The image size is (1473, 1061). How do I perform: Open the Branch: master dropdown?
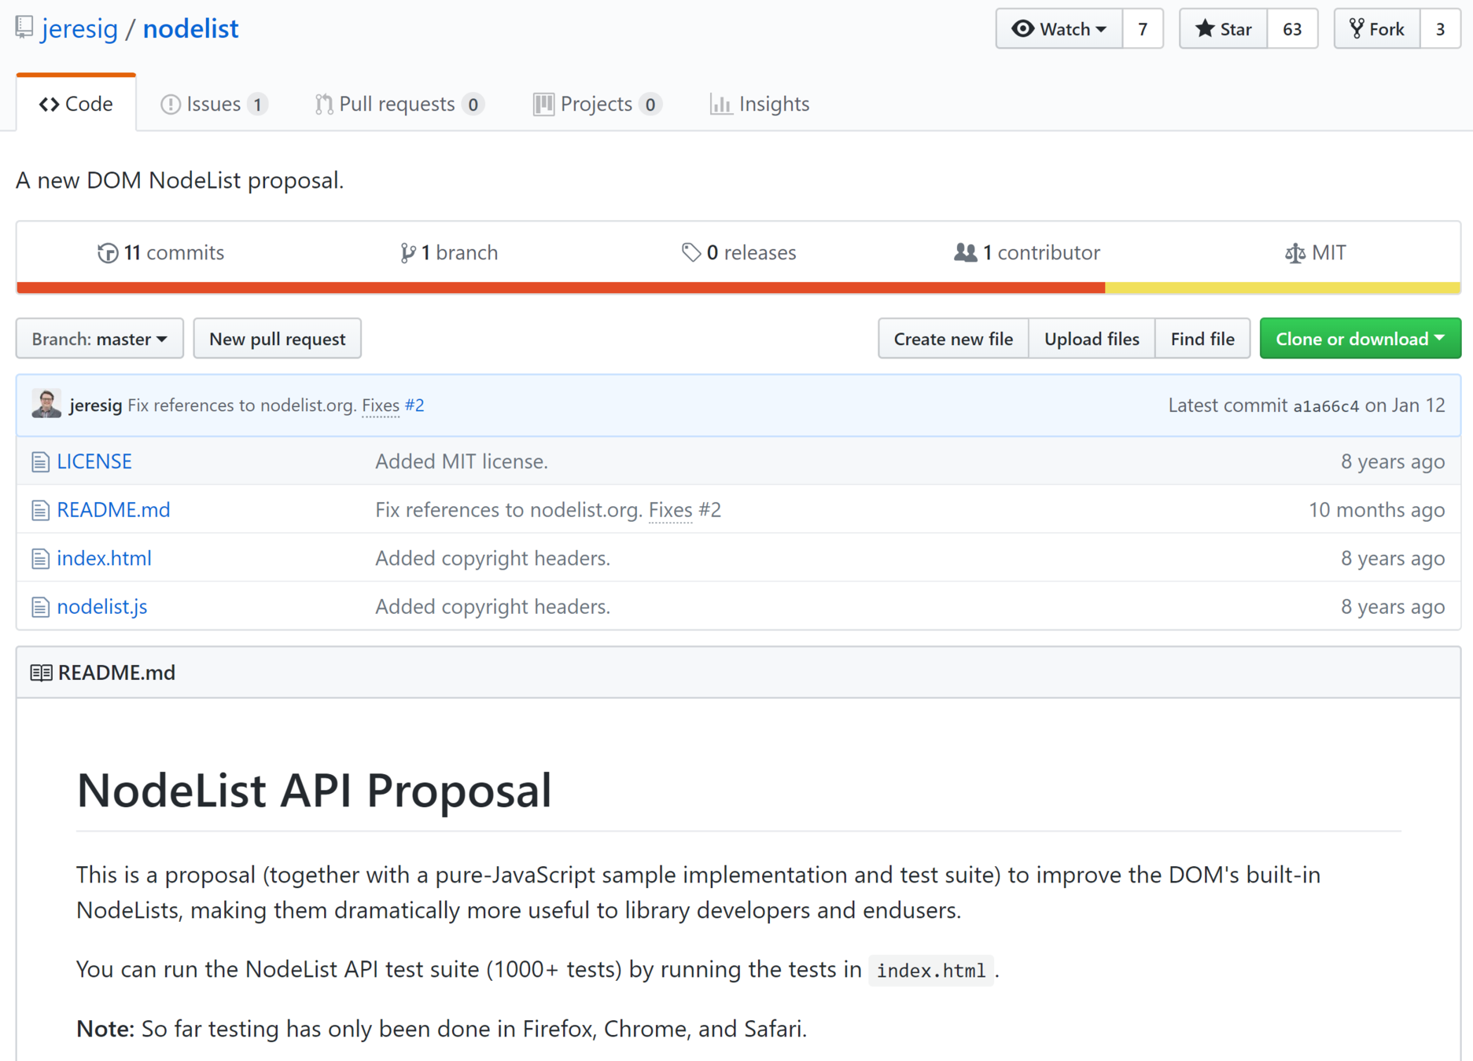point(100,339)
